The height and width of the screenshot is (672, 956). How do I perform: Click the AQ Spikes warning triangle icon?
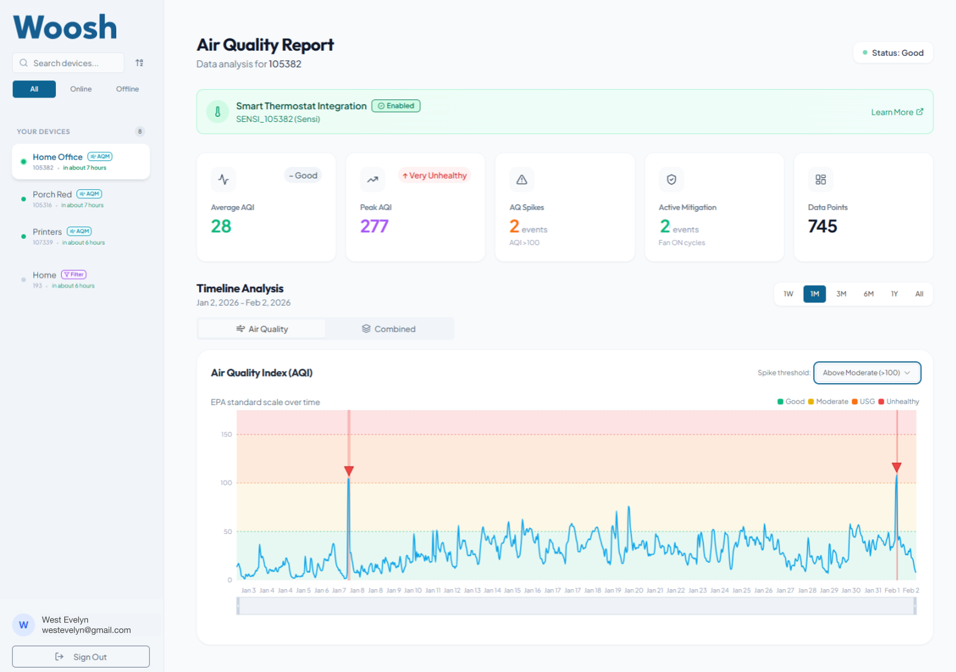tap(522, 180)
